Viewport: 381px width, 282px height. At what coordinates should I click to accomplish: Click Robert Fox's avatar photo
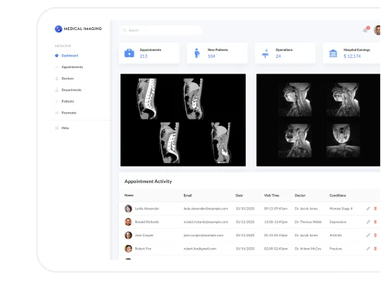128,249
